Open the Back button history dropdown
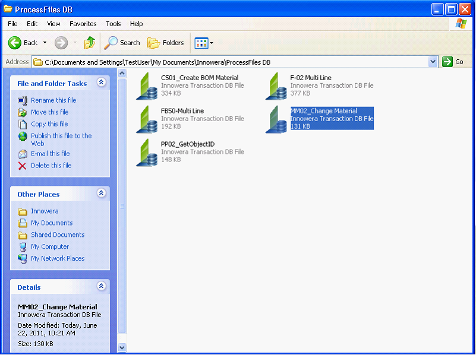476x355 pixels. pos(45,43)
